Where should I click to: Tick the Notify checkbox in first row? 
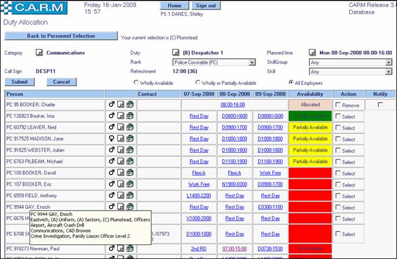[x=380, y=104]
